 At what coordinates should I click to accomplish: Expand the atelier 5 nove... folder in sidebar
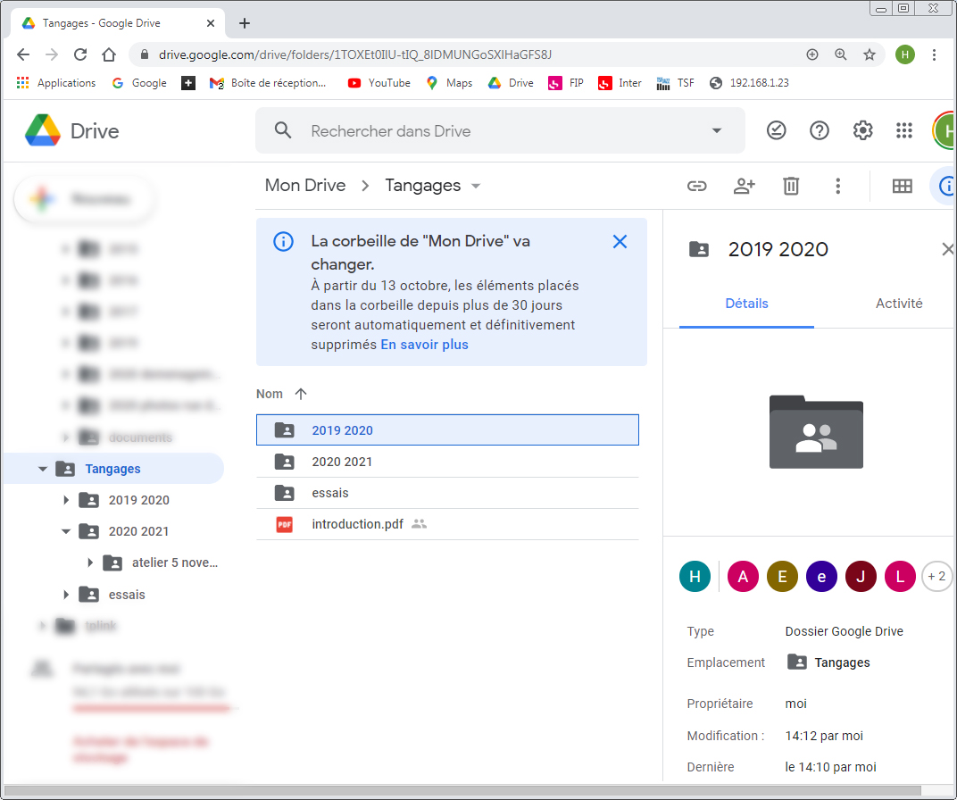89,562
